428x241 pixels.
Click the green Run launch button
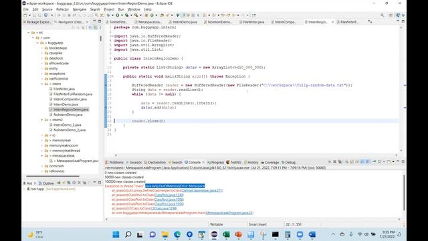point(118,15)
